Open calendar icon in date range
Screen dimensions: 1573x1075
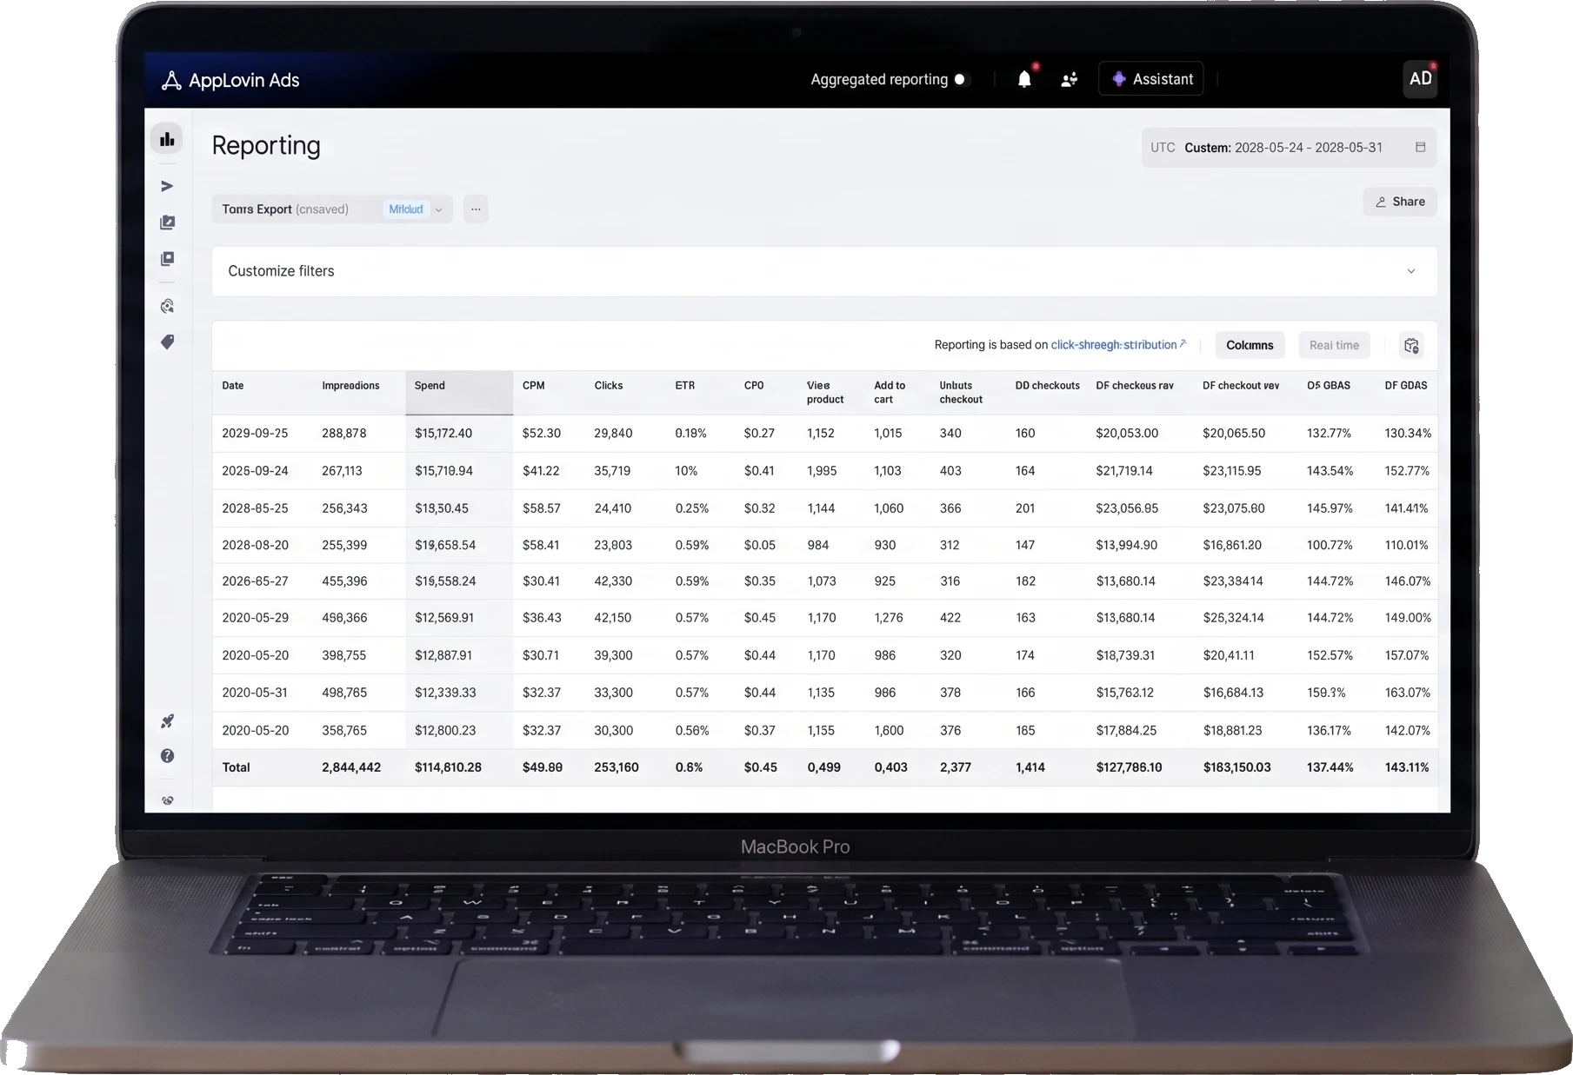(1420, 148)
